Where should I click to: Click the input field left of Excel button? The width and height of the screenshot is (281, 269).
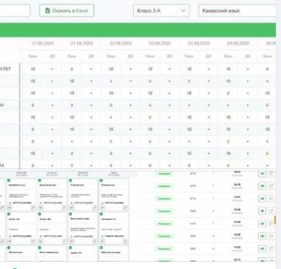(15, 10)
